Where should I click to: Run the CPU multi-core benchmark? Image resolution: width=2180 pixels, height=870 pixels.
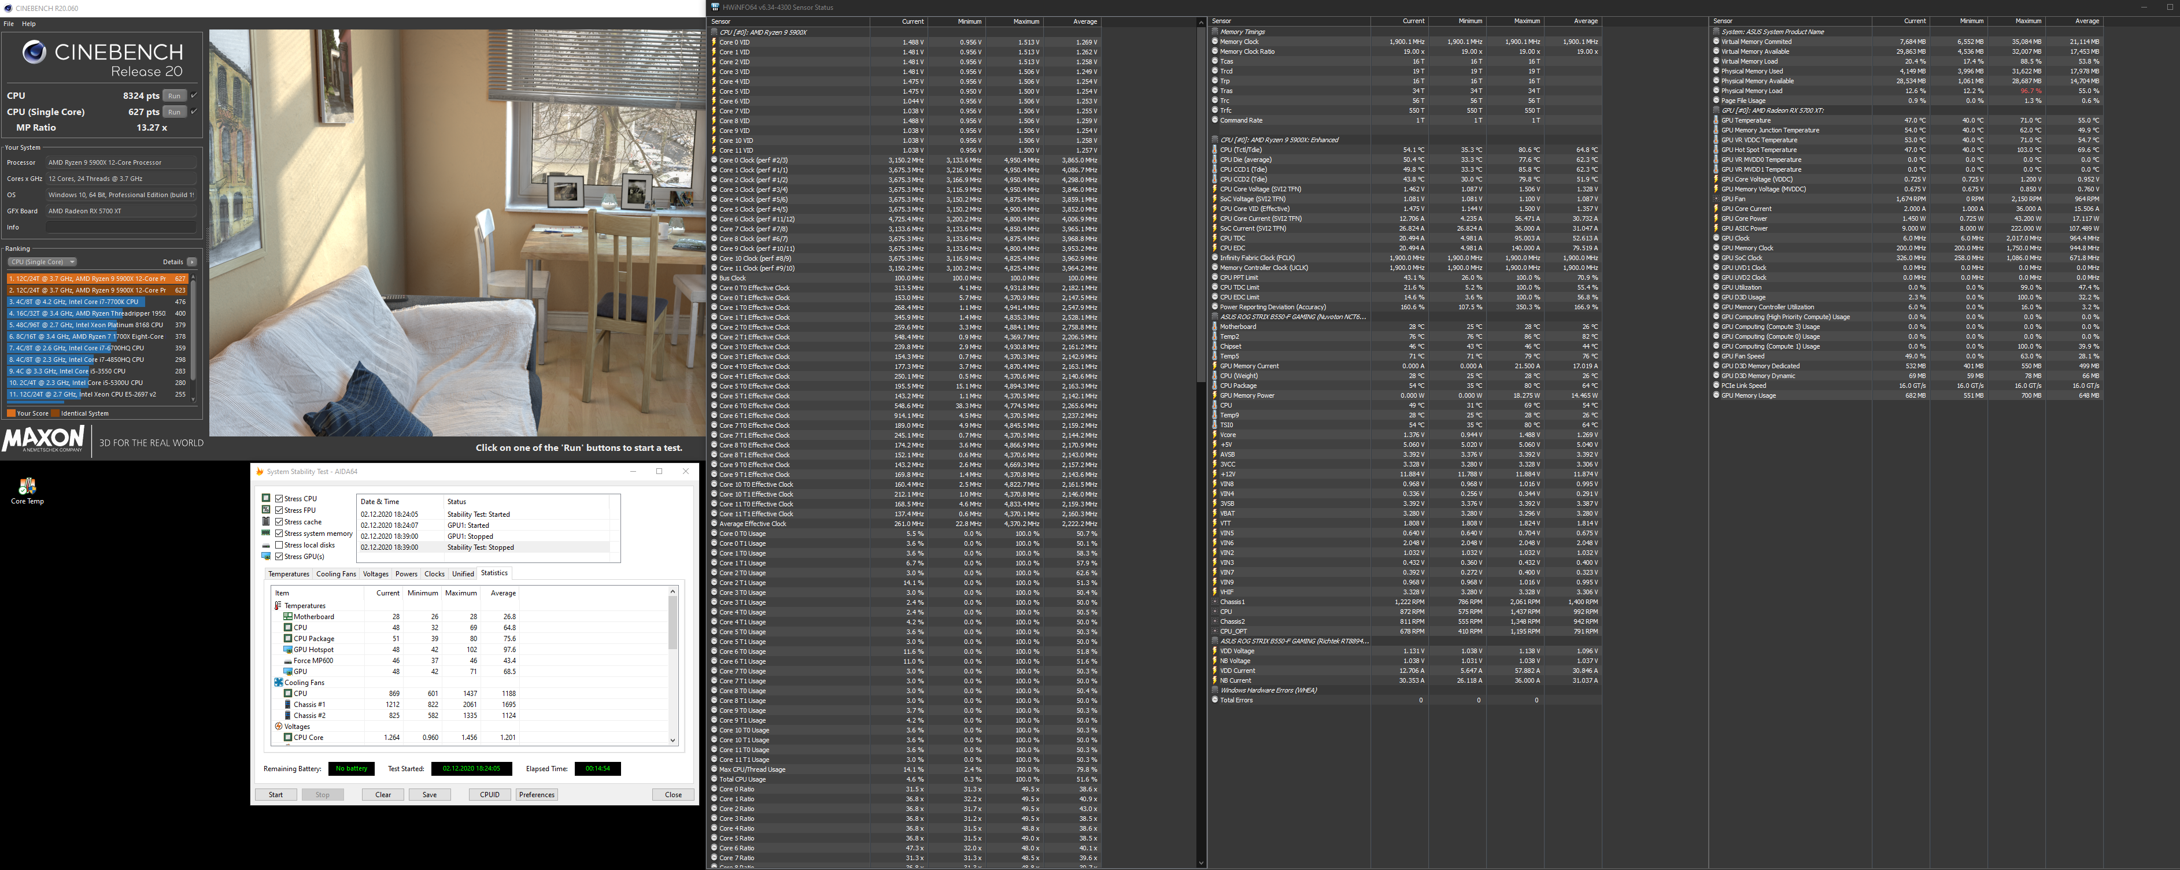click(x=174, y=95)
